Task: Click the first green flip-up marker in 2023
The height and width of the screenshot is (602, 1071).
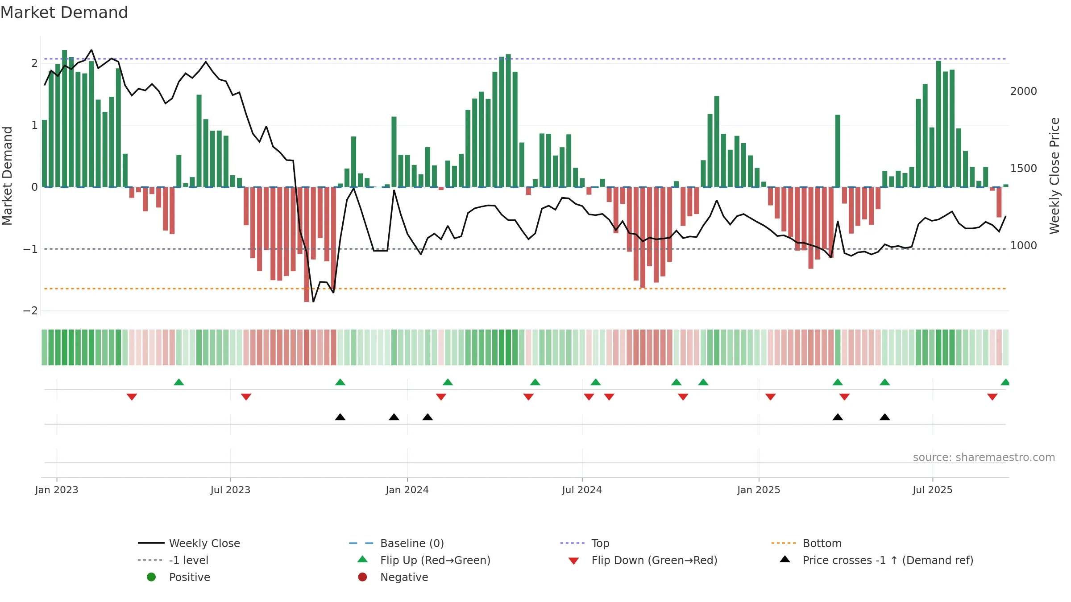Action: (179, 382)
